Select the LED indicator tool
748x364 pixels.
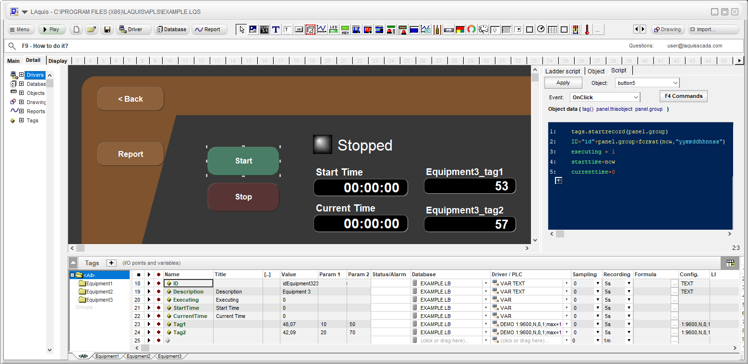click(334, 29)
